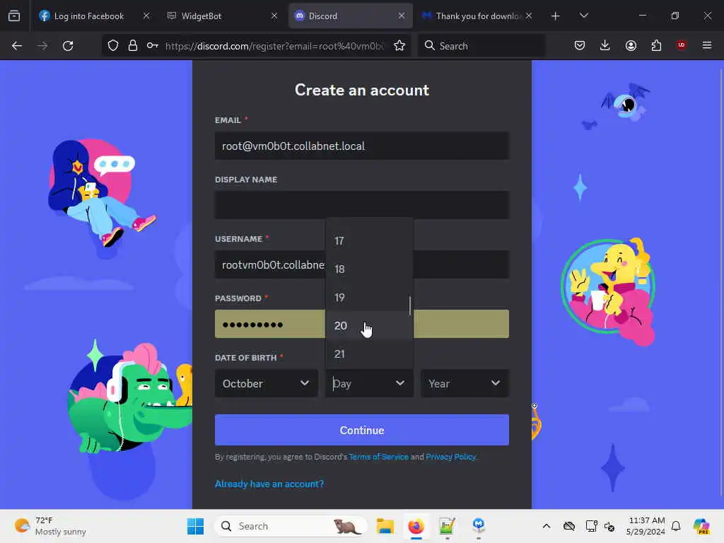724x543 pixels.
Task: Click into the Display Name field
Action: pyautogui.click(x=362, y=205)
